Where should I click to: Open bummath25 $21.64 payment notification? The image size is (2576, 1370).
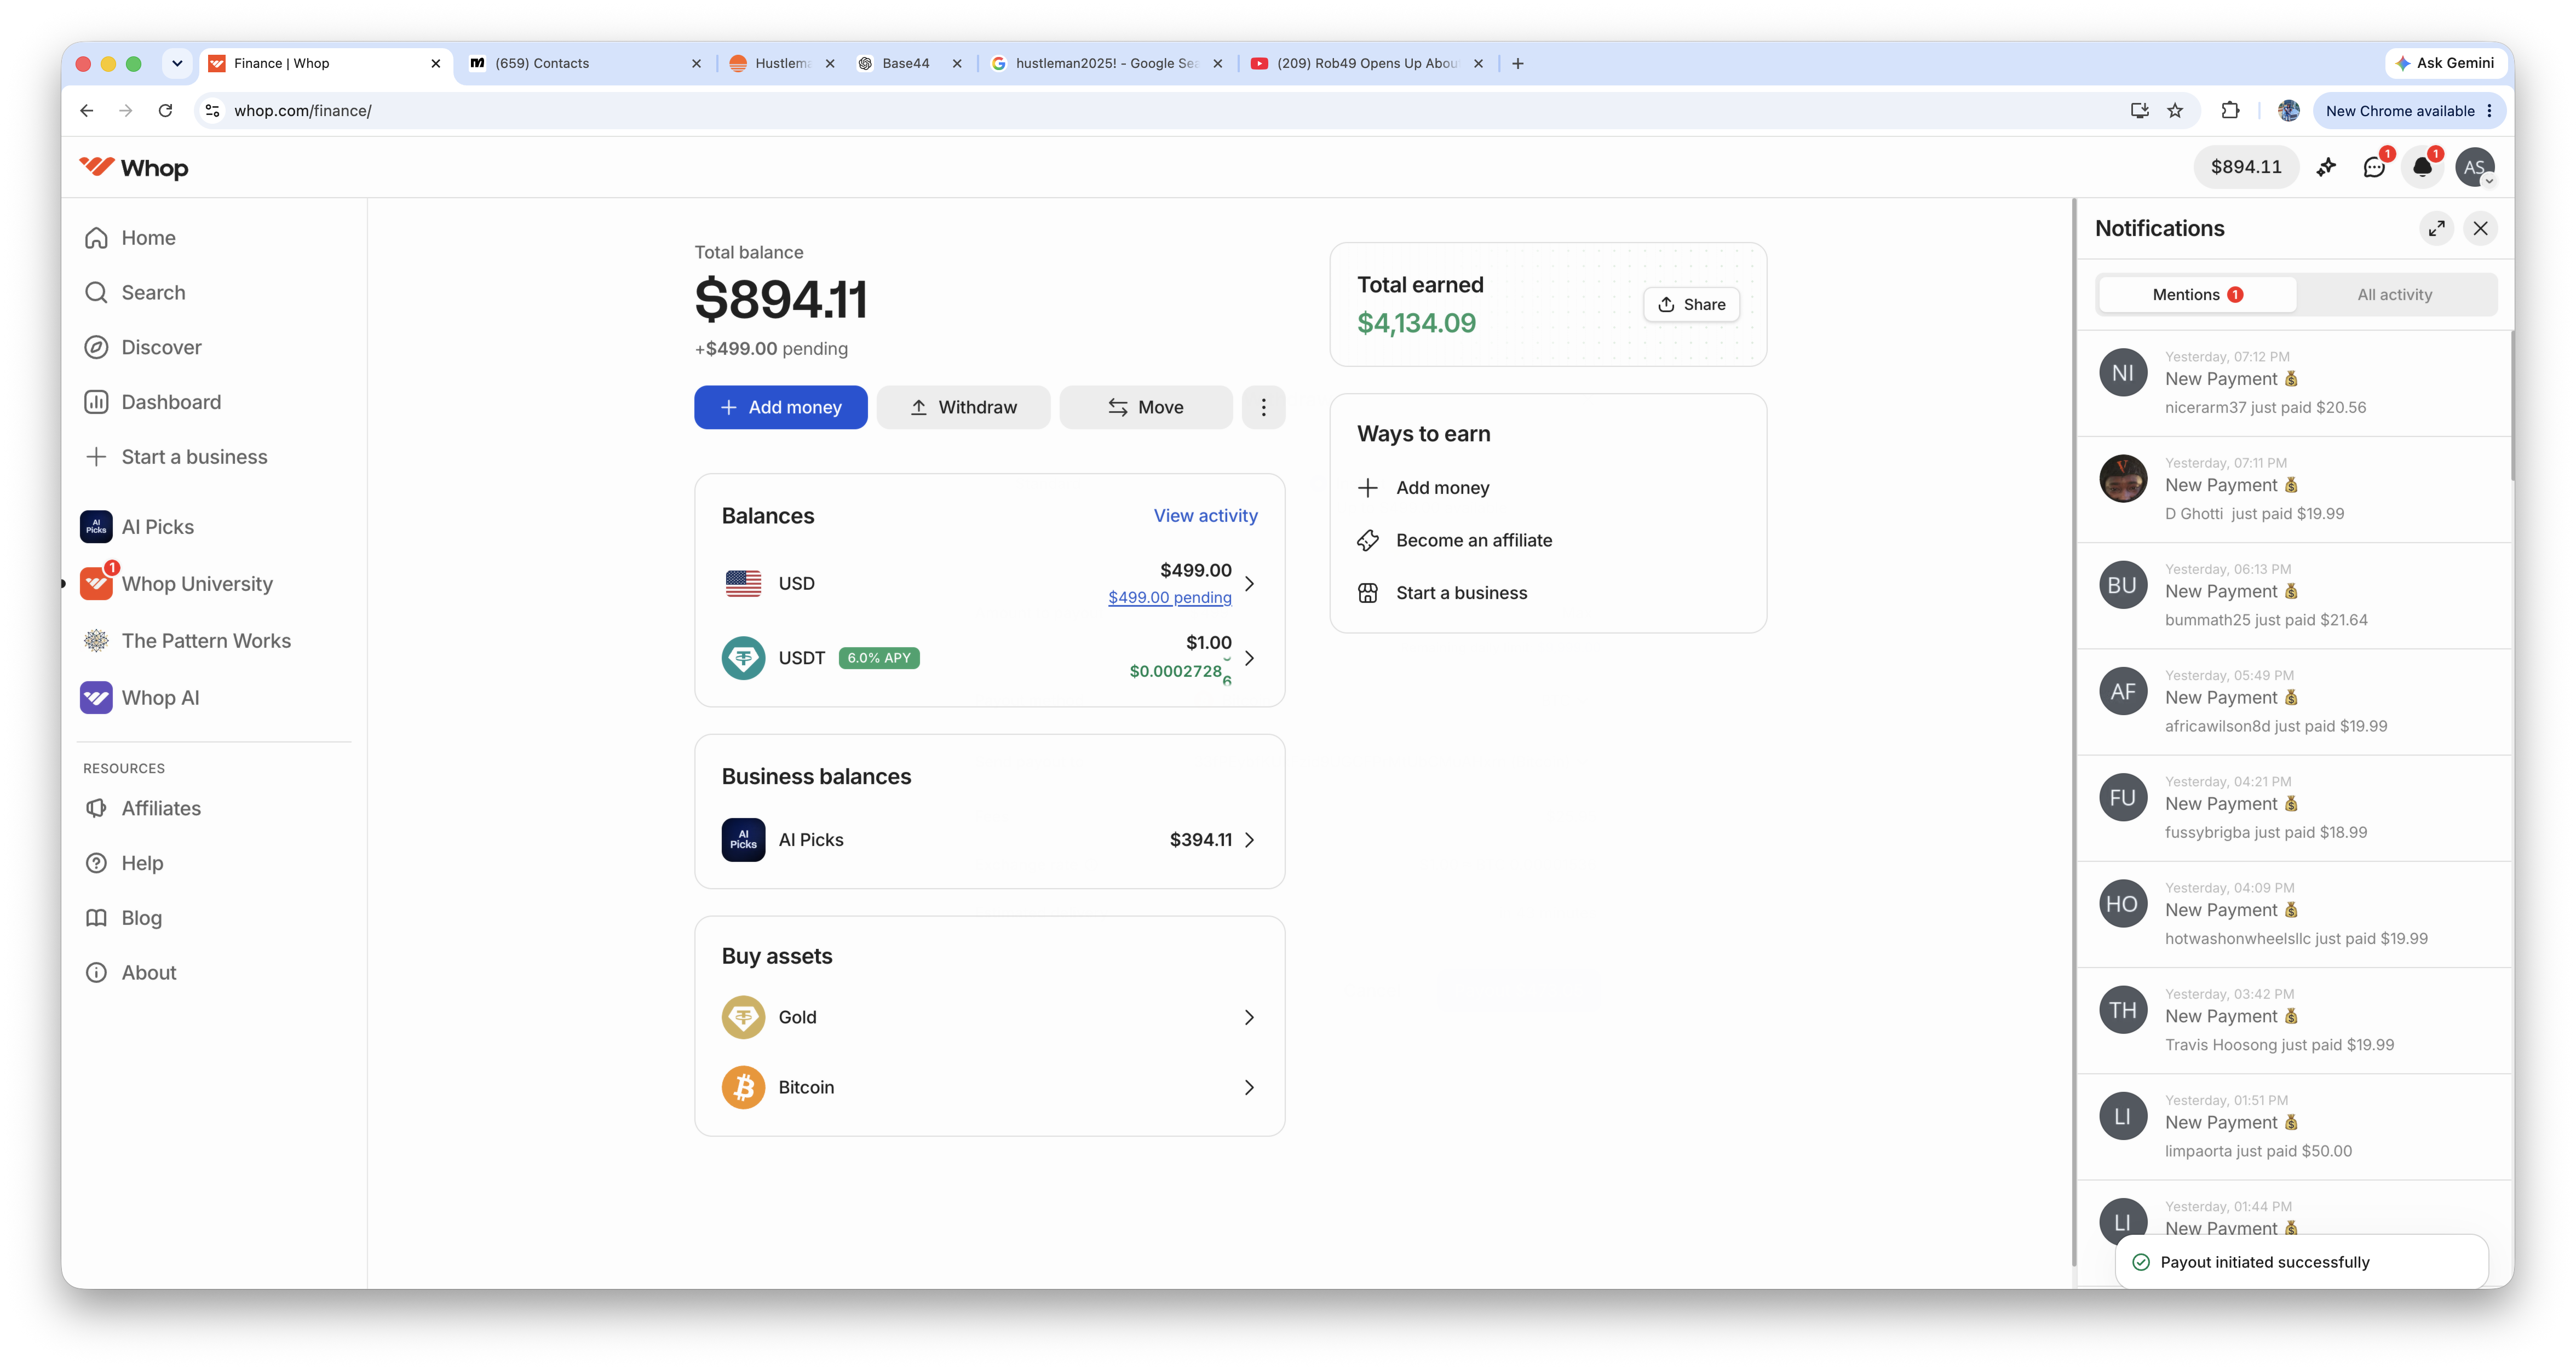(2295, 596)
